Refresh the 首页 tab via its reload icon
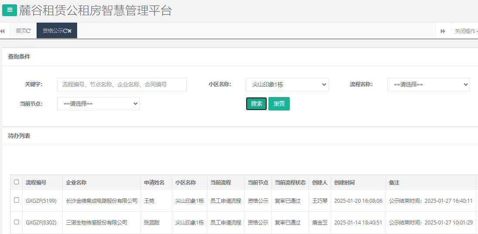The image size is (478, 234). (29, 31)
